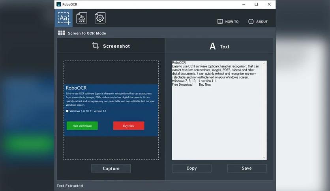The image size is (330, 191).
Task: Switch to the Image OCR mode icon
Action: click(x=82, y=18)
